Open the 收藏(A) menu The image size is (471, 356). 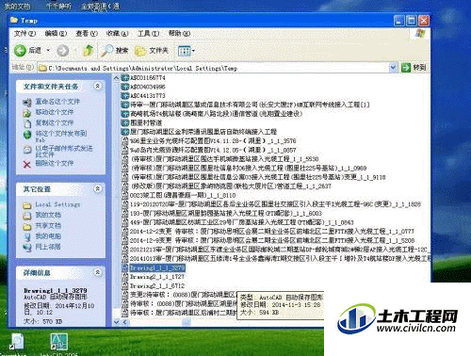117,33
